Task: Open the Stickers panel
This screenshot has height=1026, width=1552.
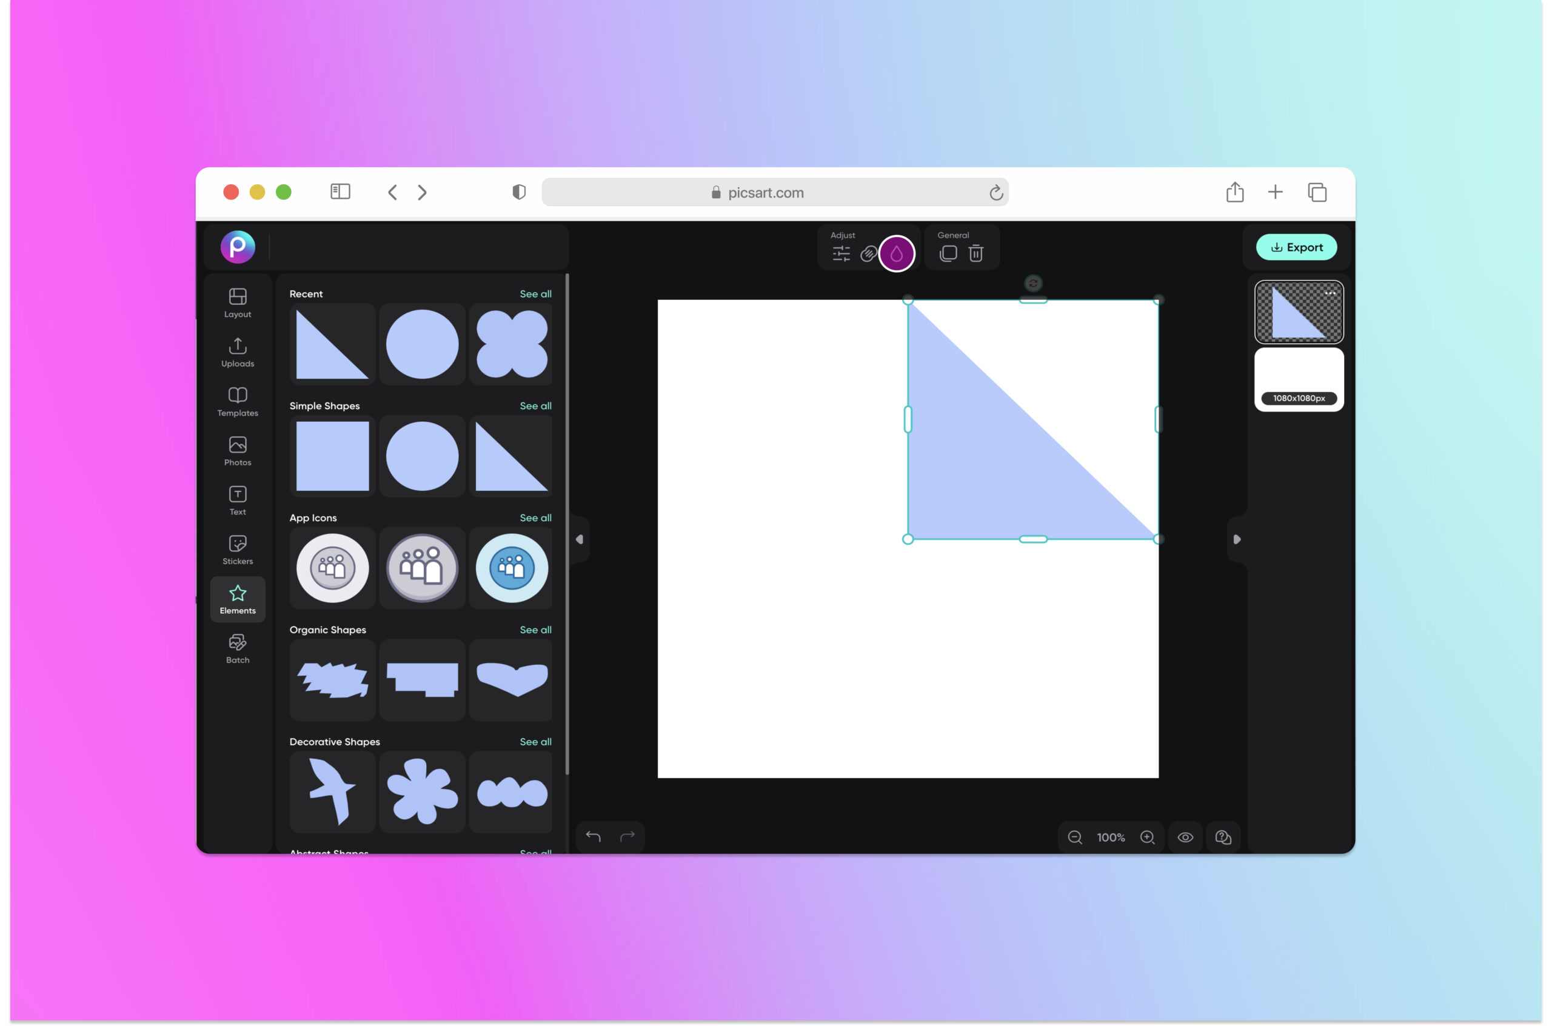Action: [237, 550]
